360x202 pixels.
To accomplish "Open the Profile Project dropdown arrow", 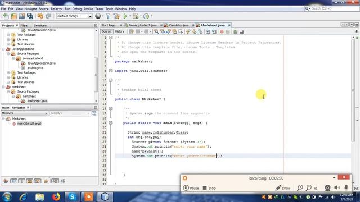I will click(151, 16).
